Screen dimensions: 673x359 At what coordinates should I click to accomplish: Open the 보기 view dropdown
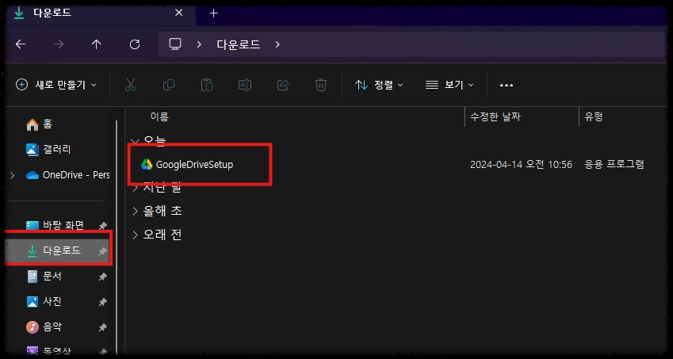(449, 85)
